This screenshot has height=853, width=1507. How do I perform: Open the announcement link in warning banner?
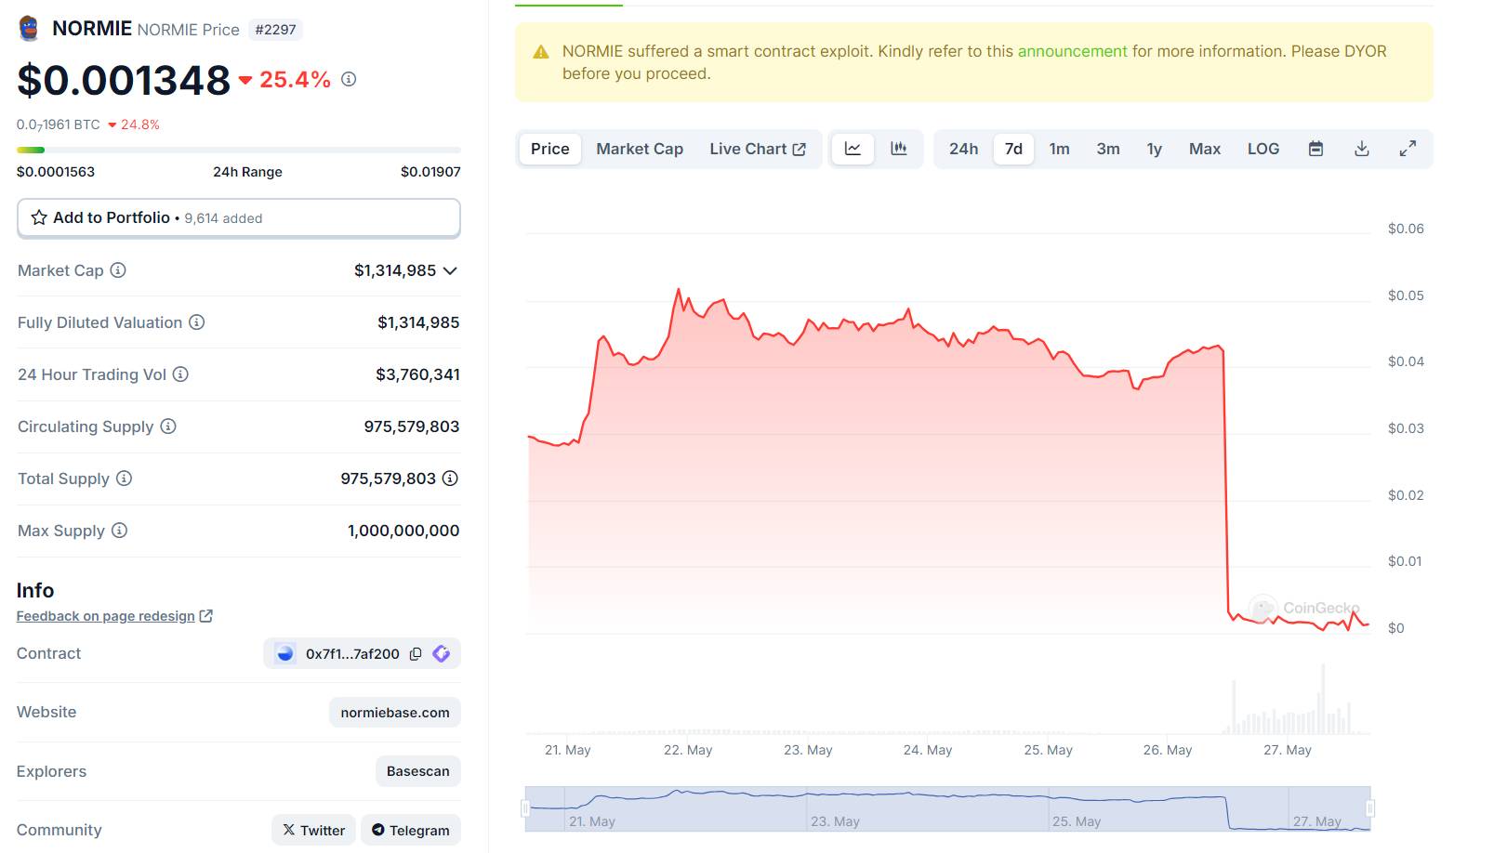pos(1072,51)
